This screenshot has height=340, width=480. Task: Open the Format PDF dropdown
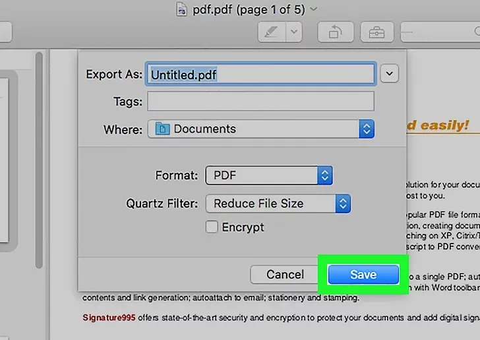coord(269,176)
